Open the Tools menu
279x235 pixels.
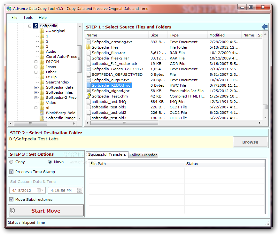28,18
